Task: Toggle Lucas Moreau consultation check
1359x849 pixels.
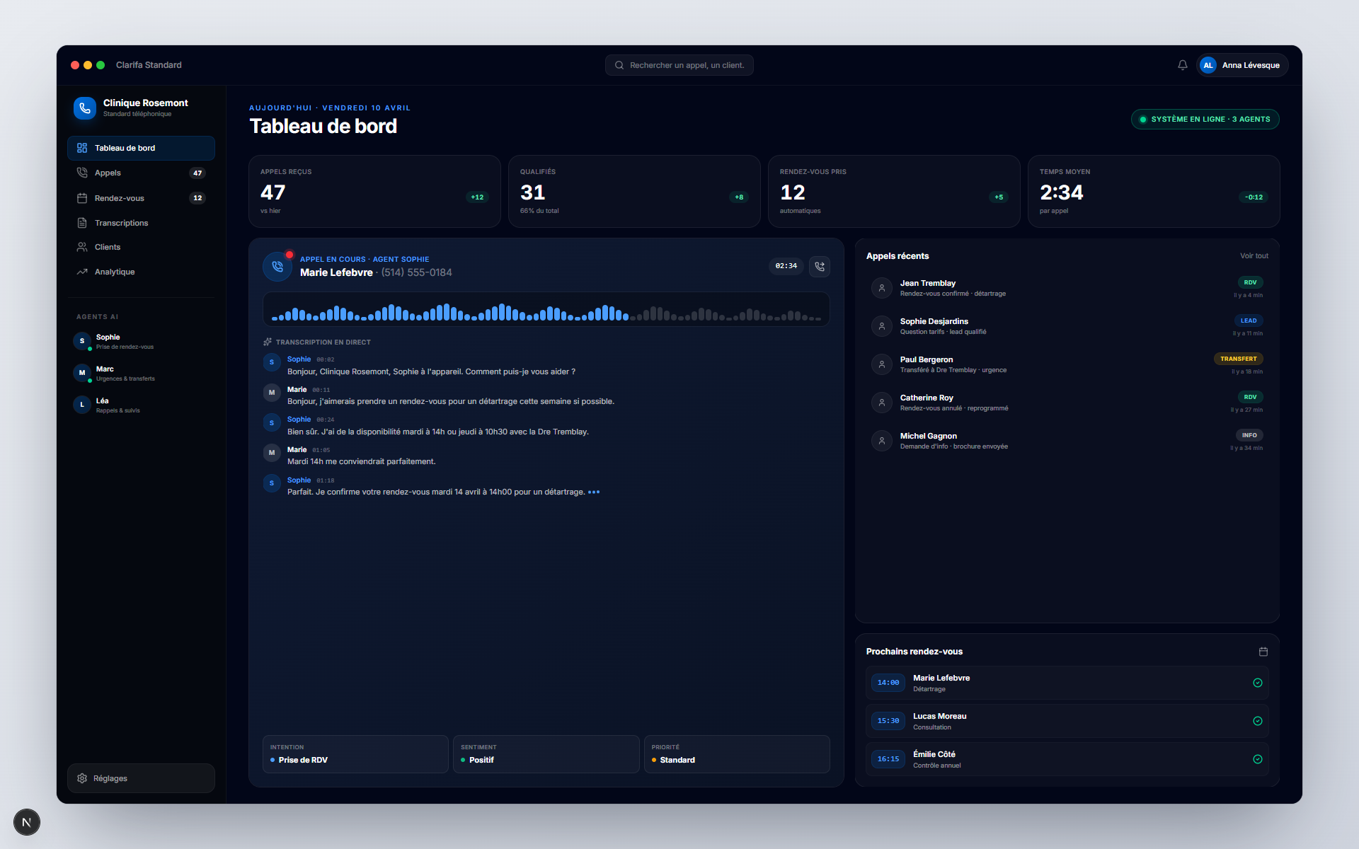Action: pos(1258,721)
